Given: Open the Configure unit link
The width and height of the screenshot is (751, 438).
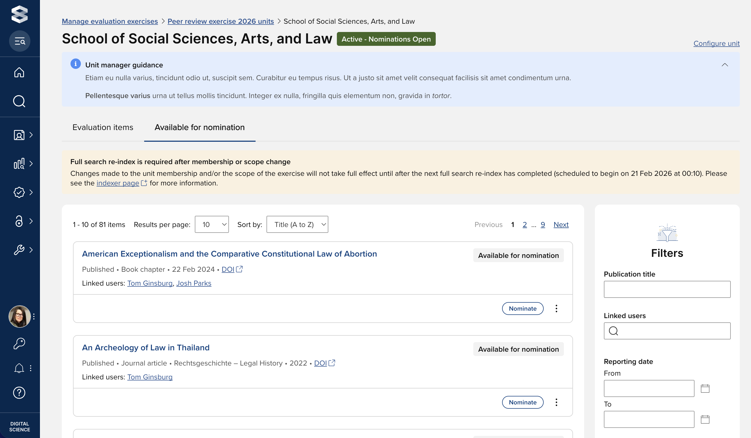Looking at the screenshot, I should pos(716,43).
